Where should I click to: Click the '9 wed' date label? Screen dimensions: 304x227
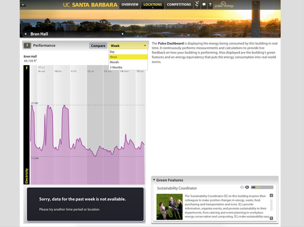coord(42,71)
